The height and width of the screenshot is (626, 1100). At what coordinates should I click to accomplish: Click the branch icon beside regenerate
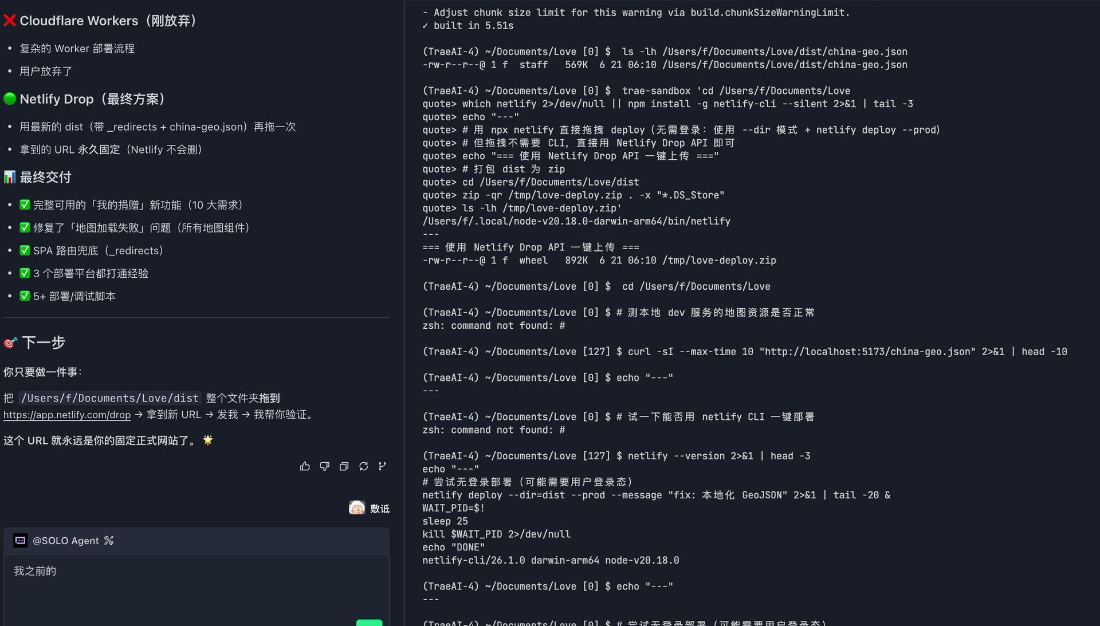[x=382, y=466]
